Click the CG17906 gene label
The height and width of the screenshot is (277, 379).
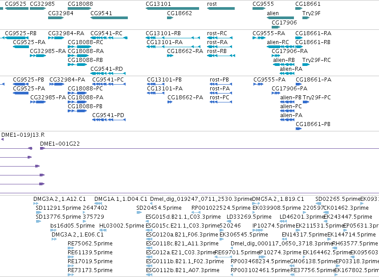(x=284, y=22)
